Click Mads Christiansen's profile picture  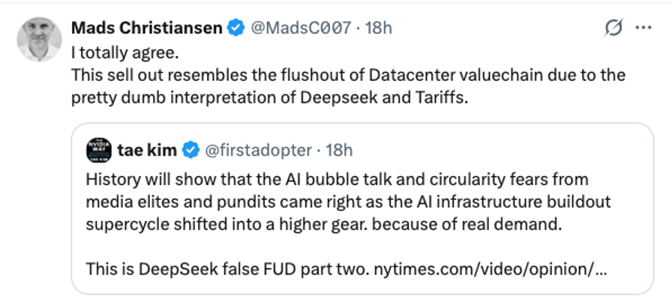point(40,38)
